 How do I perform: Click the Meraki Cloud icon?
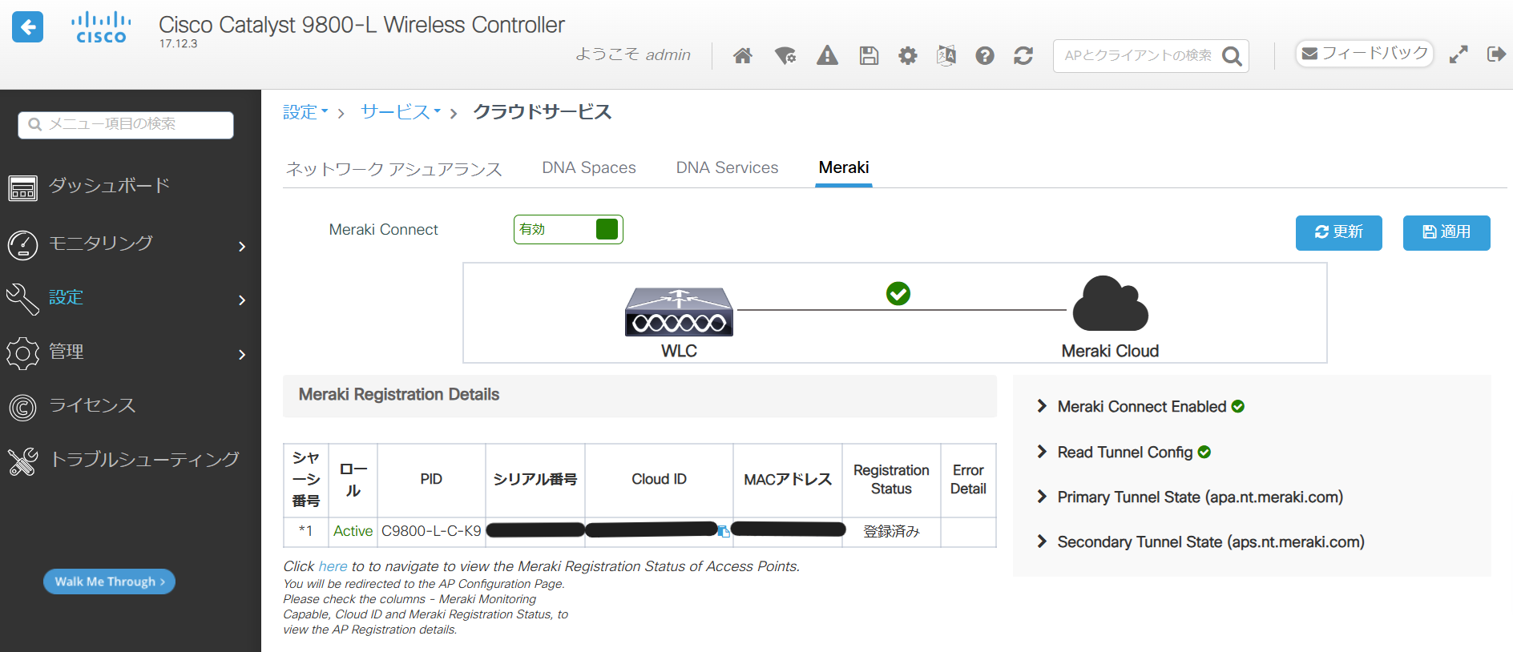pos(1111,304)
